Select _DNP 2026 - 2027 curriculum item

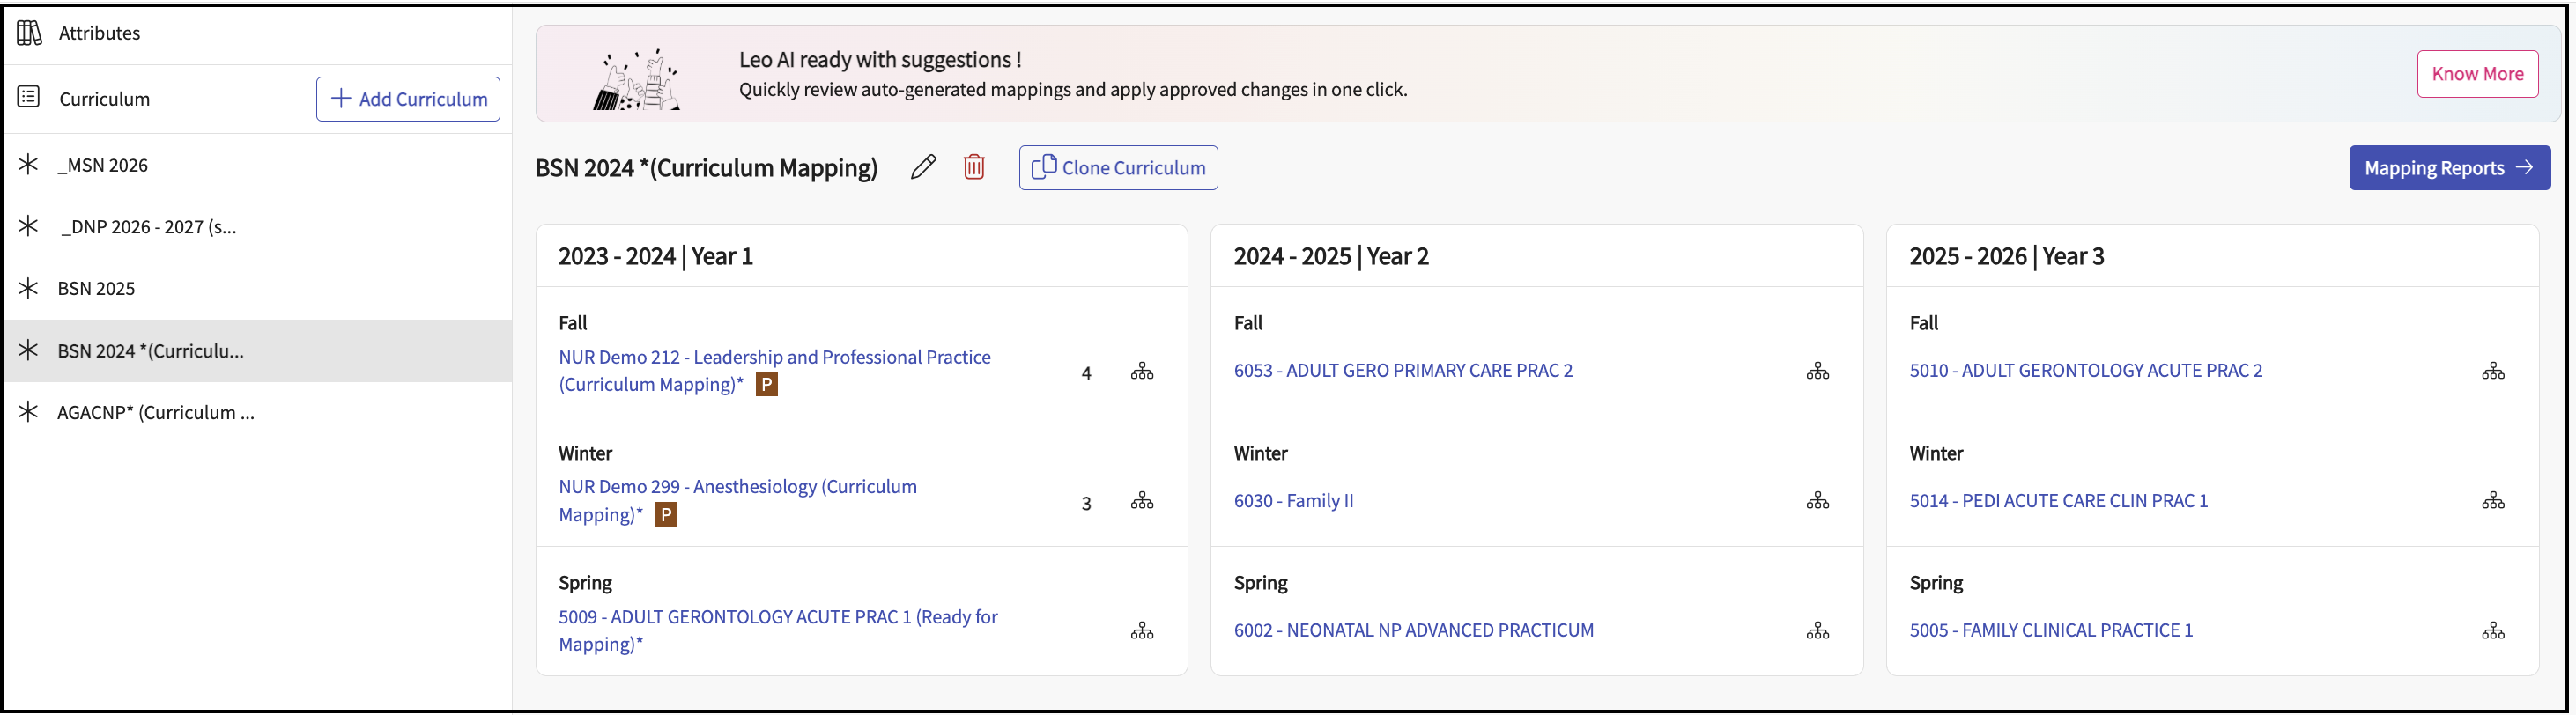(148, 227)
